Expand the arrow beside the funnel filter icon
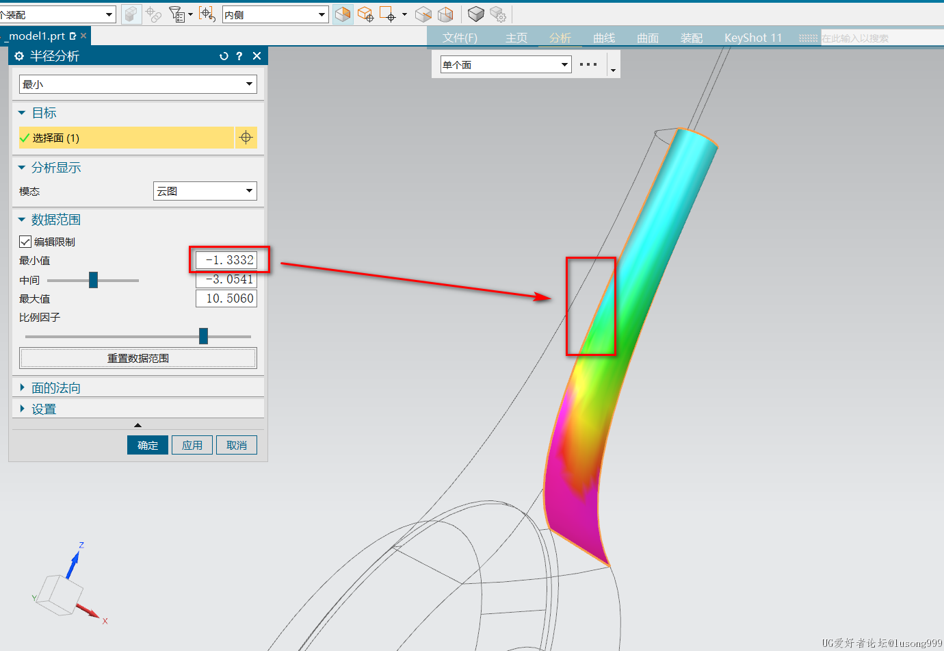Screen dimensions: 944x651 point(190,14)
